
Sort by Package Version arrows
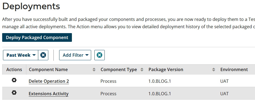coord(214,70)
